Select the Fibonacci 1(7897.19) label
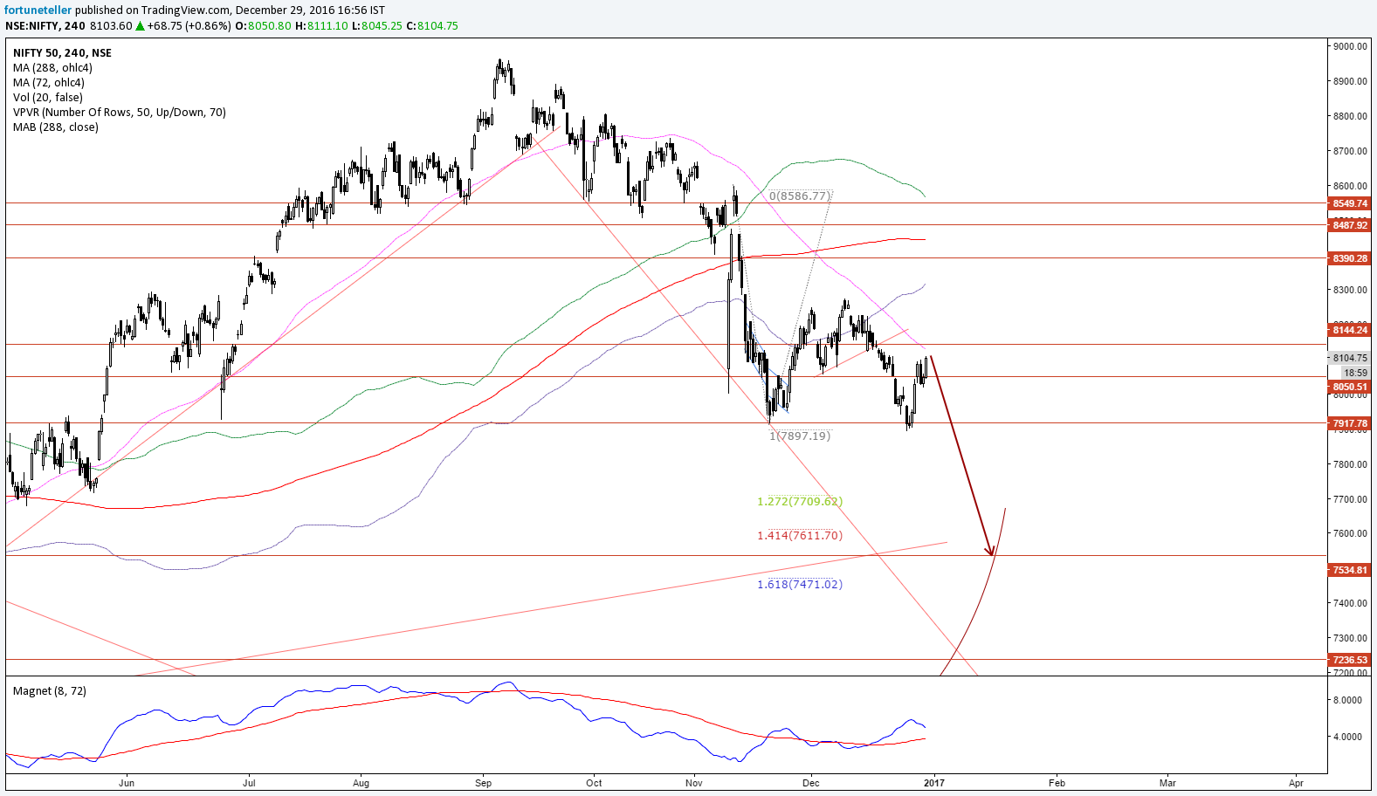 800,436
